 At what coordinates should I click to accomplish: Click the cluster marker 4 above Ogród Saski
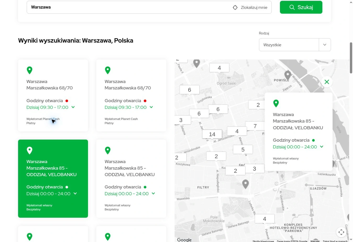[219, 68]
